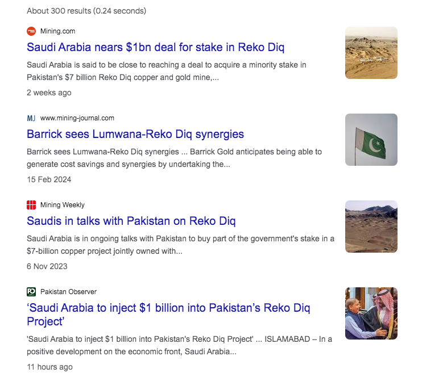Click the Mining.com favicon icon
The image size is (443, 381).
[31, 31]
